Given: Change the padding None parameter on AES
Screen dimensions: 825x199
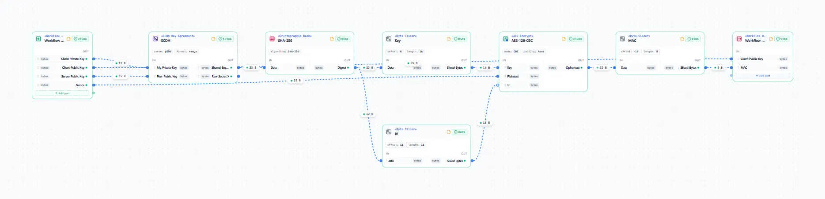Looking at the screenshot, I should click(x=534, y=52).
